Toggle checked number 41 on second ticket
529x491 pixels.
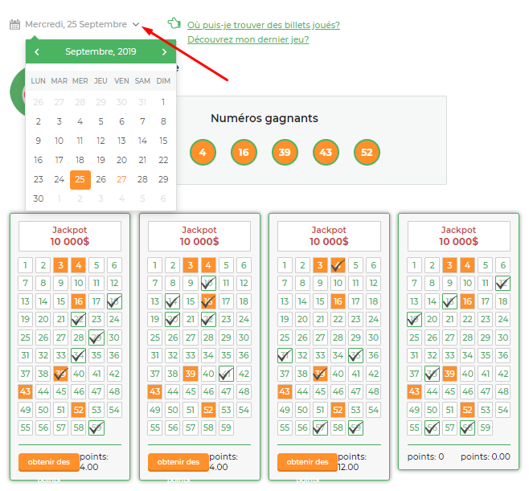[226, 374]
